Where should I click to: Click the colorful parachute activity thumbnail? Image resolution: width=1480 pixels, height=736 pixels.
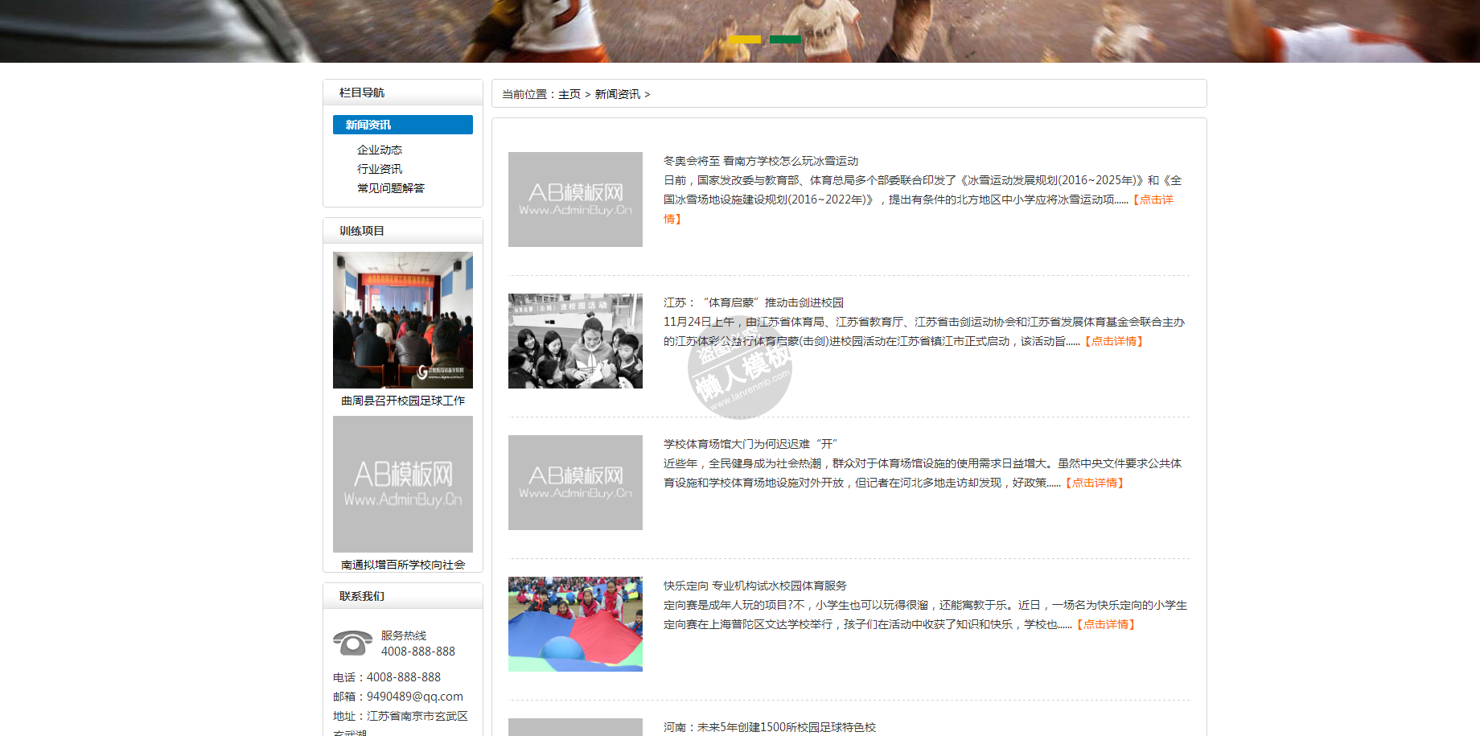pyautogui.click(x=575, y=624)
